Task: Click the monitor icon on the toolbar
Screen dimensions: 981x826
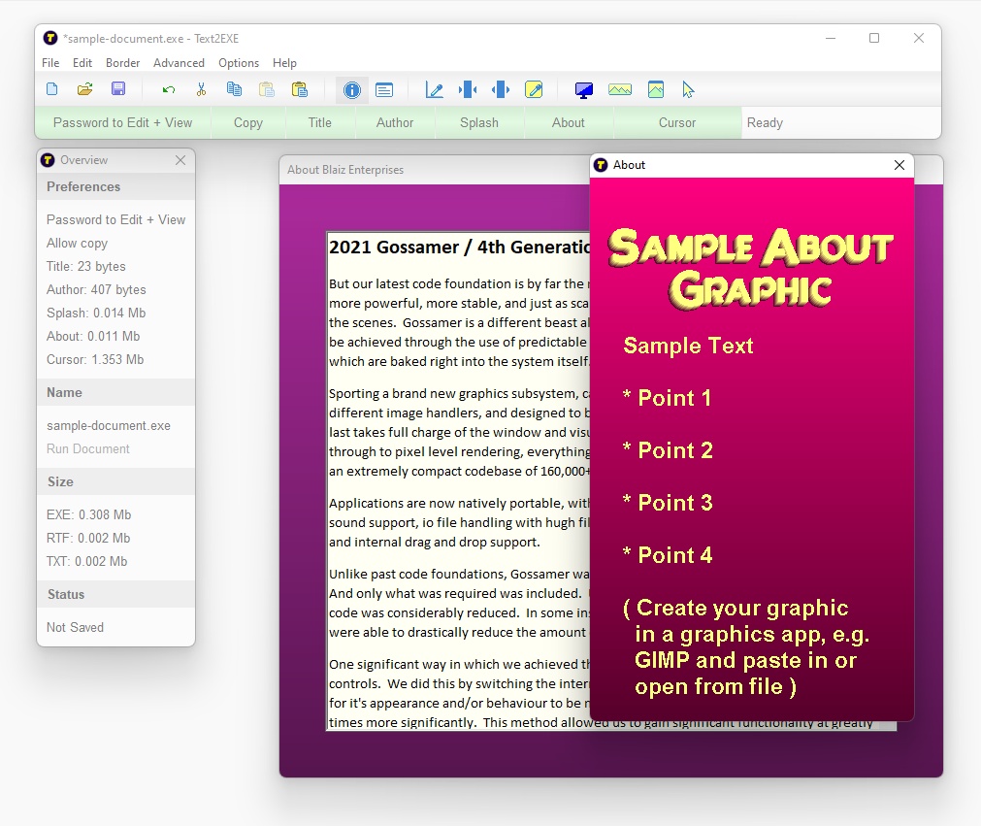Action: [x=583, y=89]
